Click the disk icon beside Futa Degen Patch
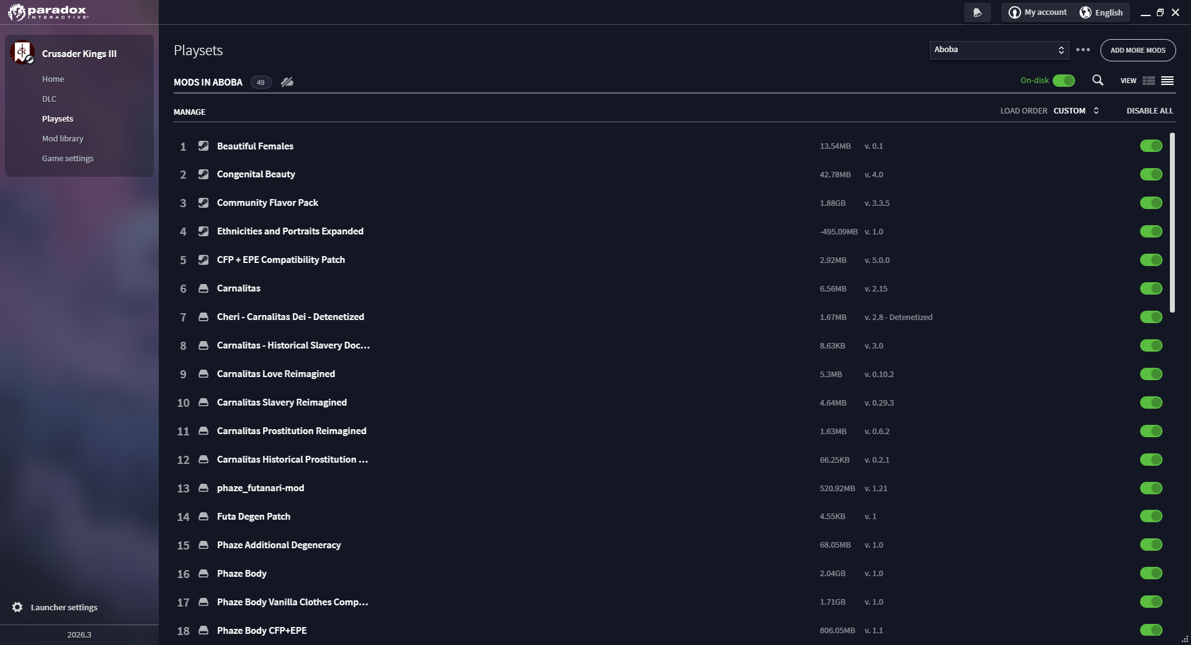This screenshot has width=1191, height=645. [203, 517]
